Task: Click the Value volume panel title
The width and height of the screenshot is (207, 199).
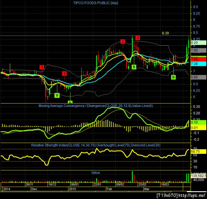Action: point(96,172)
